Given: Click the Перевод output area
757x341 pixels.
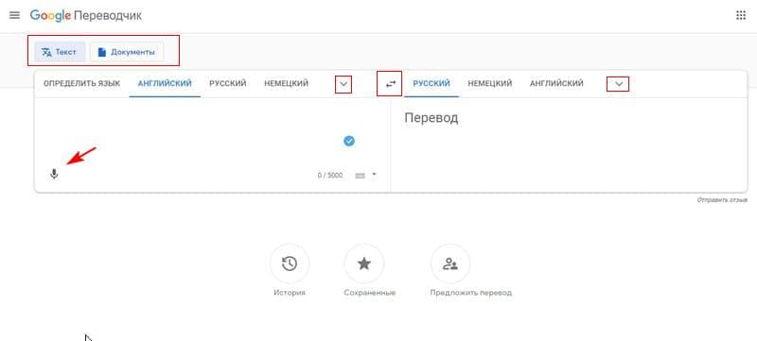Looking at the screenshot, I should coord(569,145).
